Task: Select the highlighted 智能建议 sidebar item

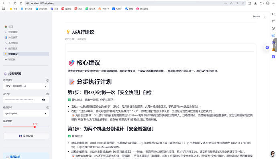Action: 26,54
